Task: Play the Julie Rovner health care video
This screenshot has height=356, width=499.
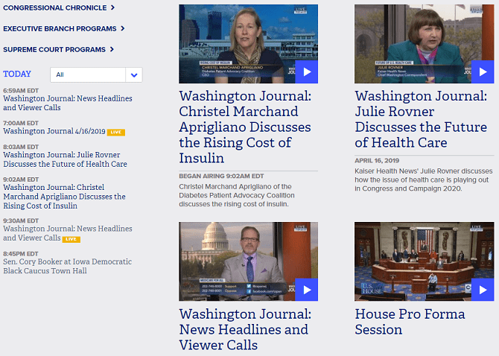Action: pyautogui.click(x=483, y=72)
